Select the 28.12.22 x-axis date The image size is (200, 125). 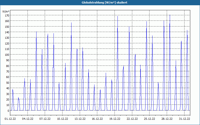click(167, 119)
